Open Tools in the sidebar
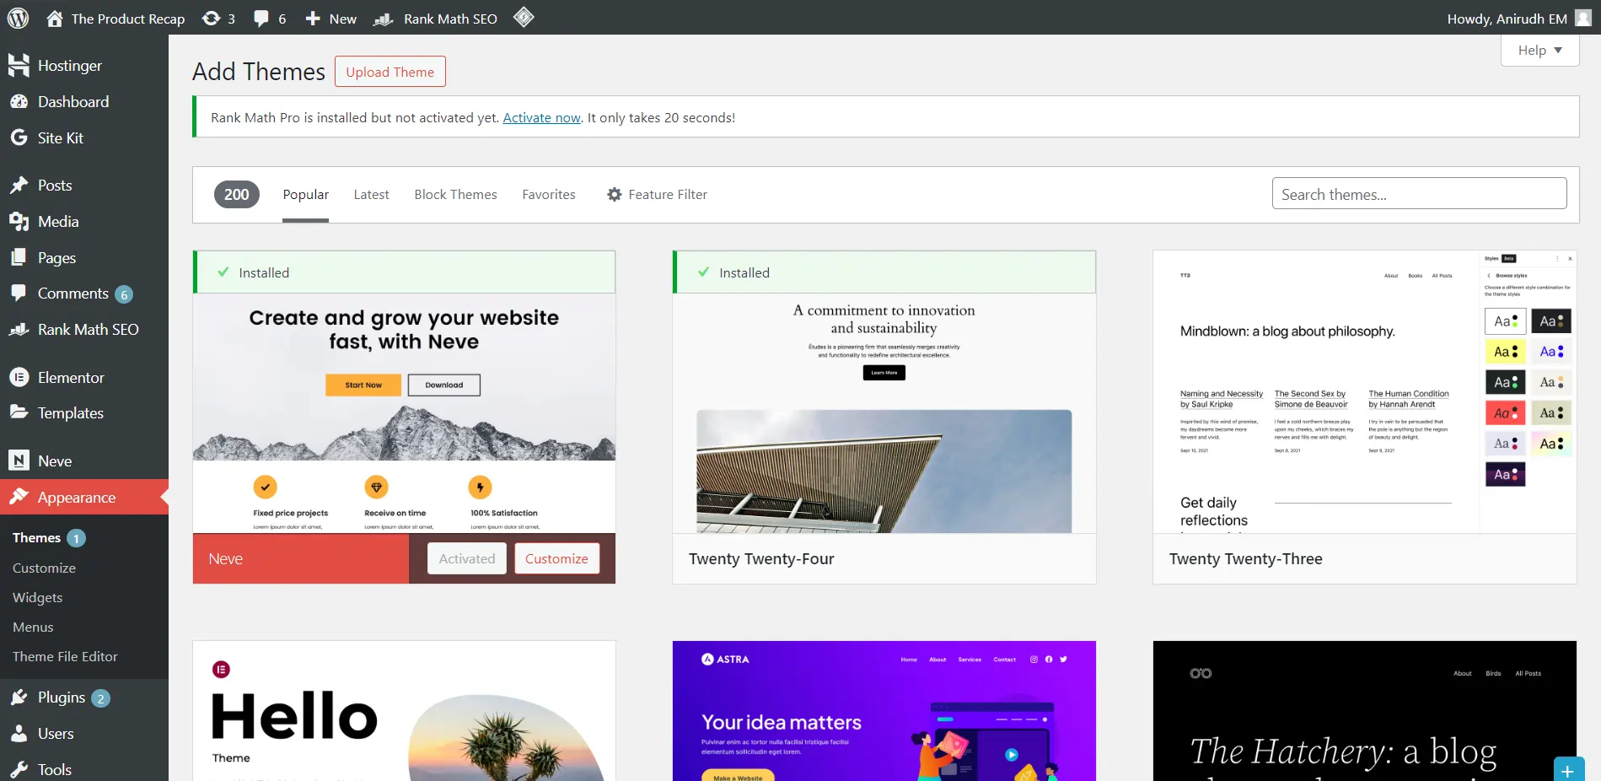 pyautogui.click(x=84, y=769)
